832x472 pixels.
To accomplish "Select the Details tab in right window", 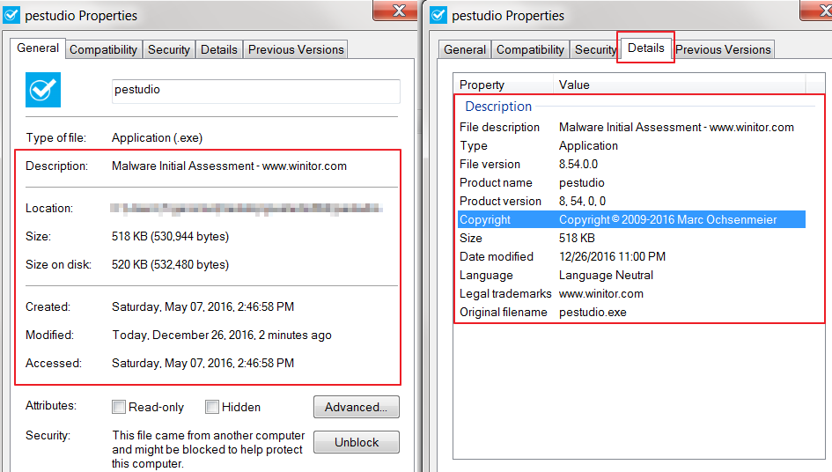I will (x=645, y=48).
